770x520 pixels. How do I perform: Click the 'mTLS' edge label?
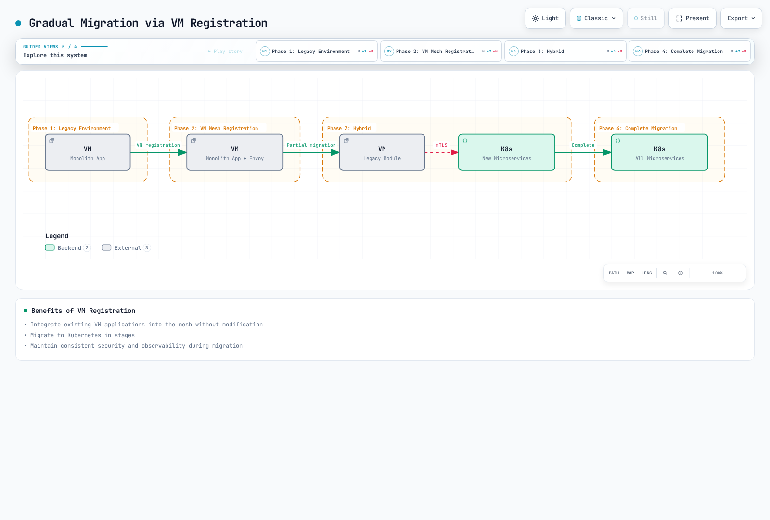tap(442, 145)
